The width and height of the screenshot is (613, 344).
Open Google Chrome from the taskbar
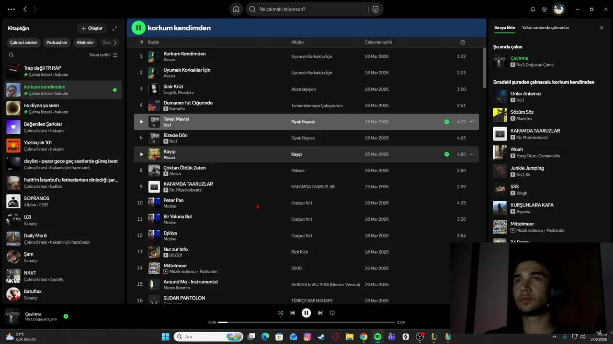click(x=363, y=337)
